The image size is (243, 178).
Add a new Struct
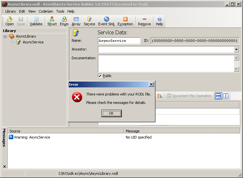[x=52, y=21]
